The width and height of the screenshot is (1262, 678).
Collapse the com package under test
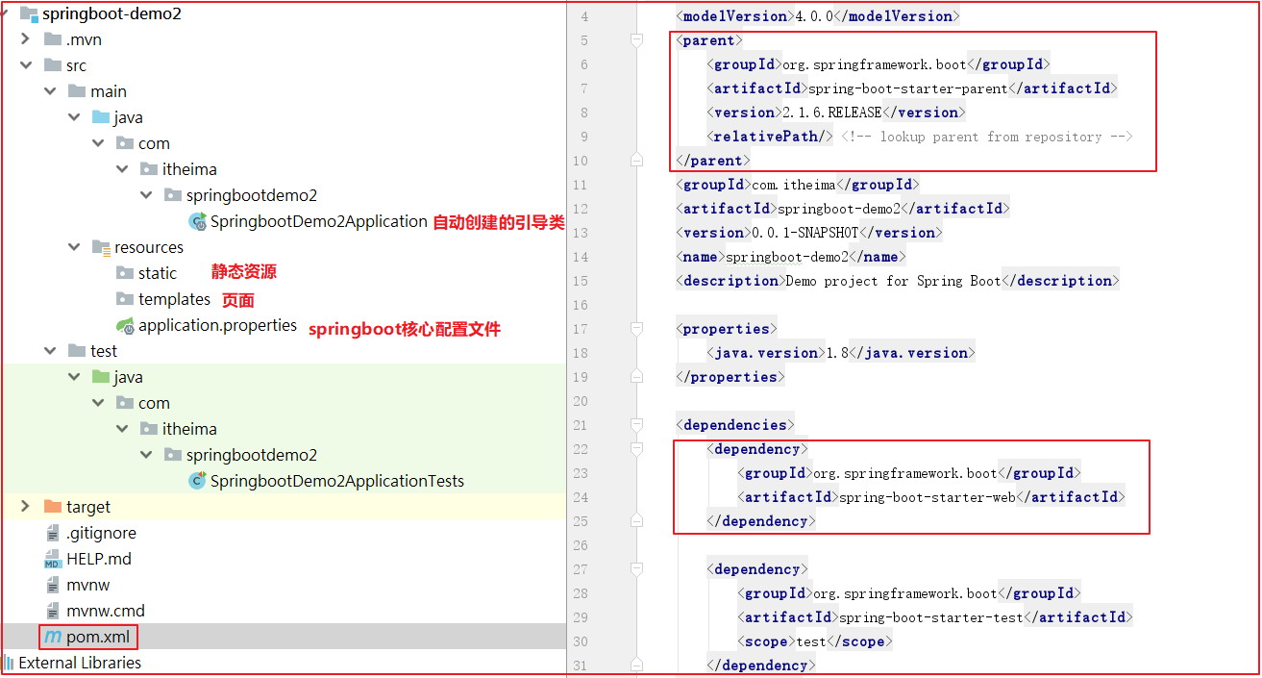[98, 403]
